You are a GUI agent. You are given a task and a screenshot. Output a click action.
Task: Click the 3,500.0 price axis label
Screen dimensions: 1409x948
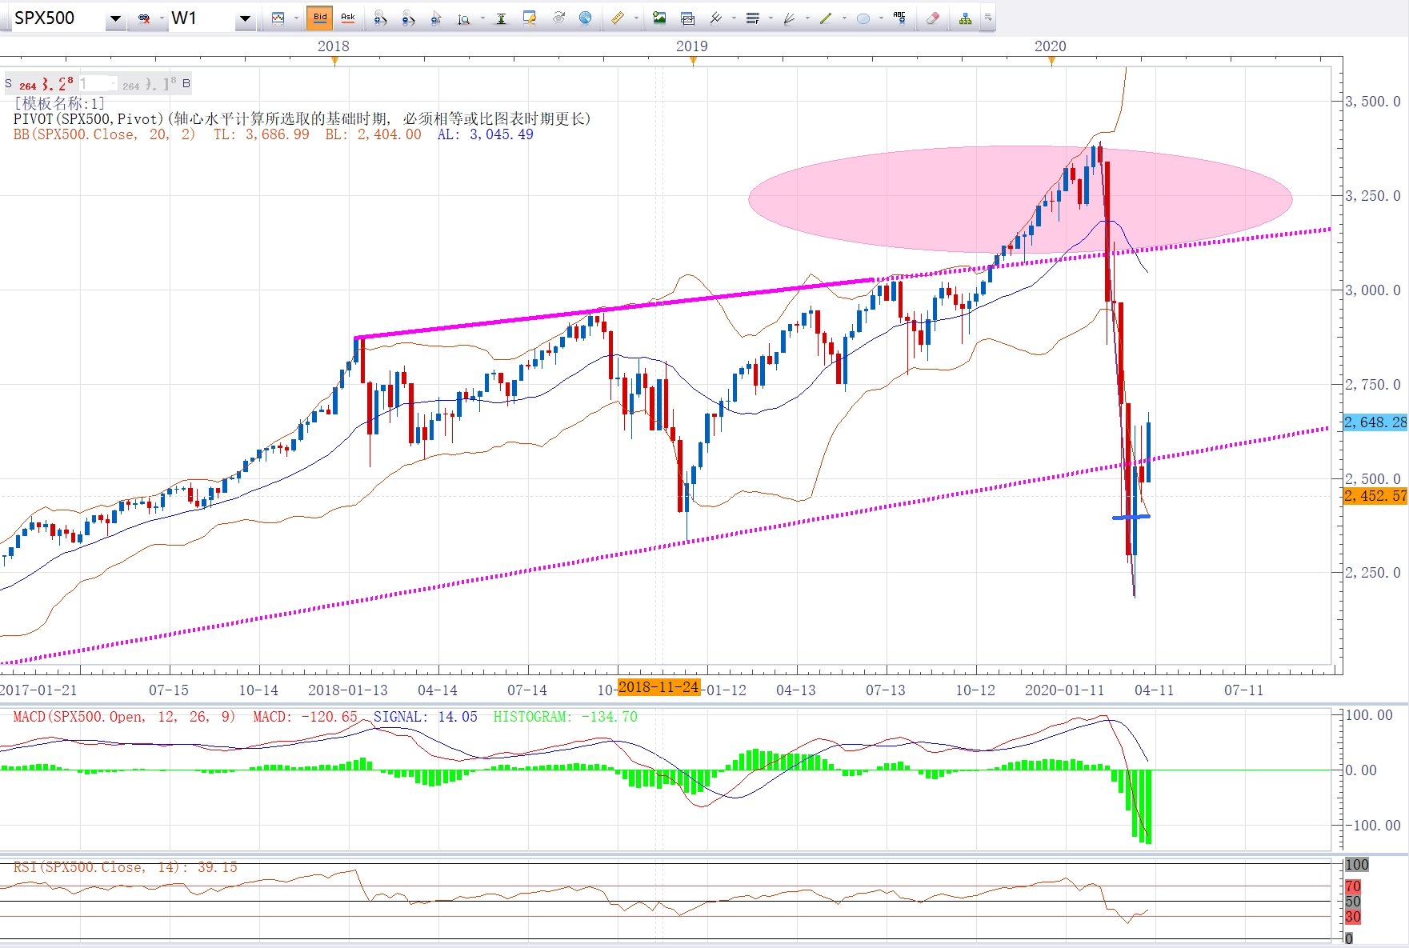pyautogui.click(x=1373, y=102)
